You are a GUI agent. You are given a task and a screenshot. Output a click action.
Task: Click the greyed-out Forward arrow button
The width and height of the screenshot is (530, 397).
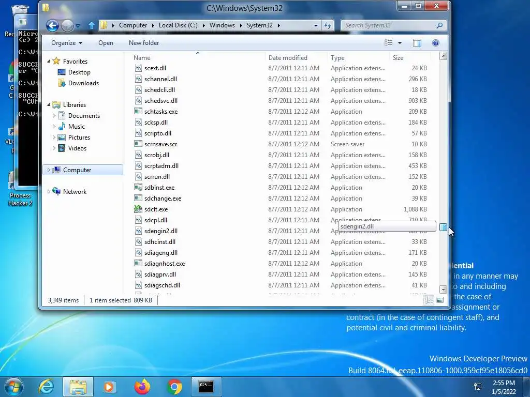[68, 26]
